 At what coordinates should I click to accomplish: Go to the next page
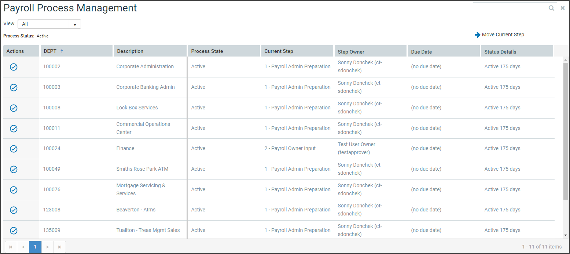click(48, 247)
